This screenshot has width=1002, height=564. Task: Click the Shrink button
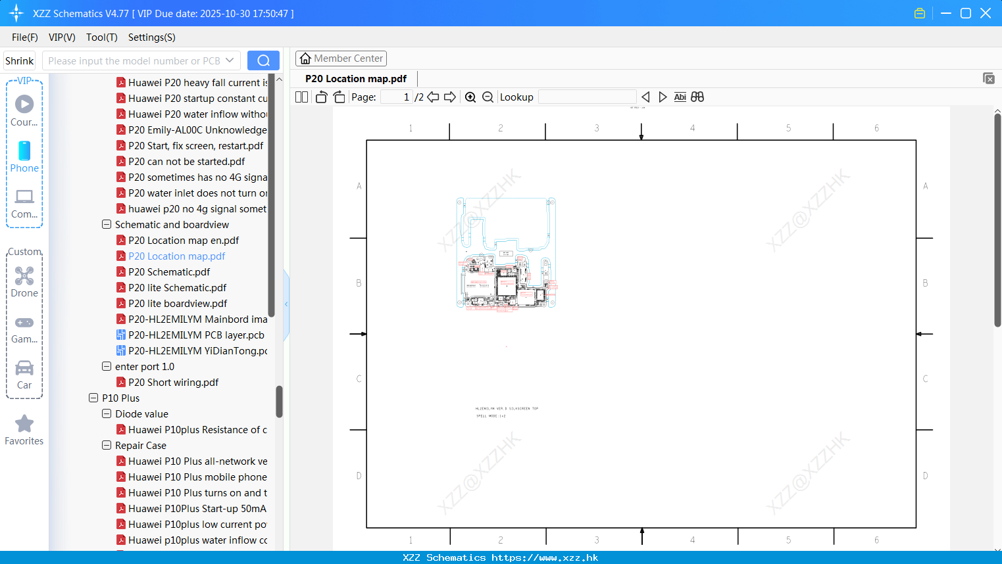[x=20, y=60]
